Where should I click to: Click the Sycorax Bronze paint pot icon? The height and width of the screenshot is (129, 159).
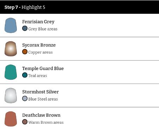pyautogui.click(x=11, y=49)
